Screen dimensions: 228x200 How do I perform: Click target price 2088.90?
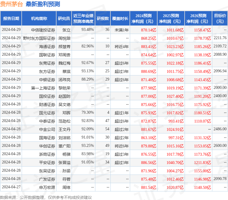click(220, 55)
